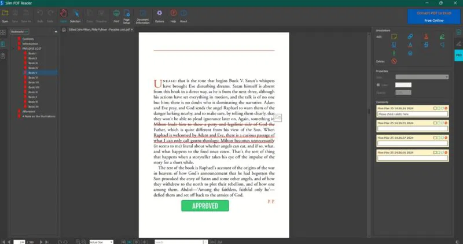This screenshot has height=244, width=463.
Task: Select the Introduction bookmark
Action: pos(30,44)
